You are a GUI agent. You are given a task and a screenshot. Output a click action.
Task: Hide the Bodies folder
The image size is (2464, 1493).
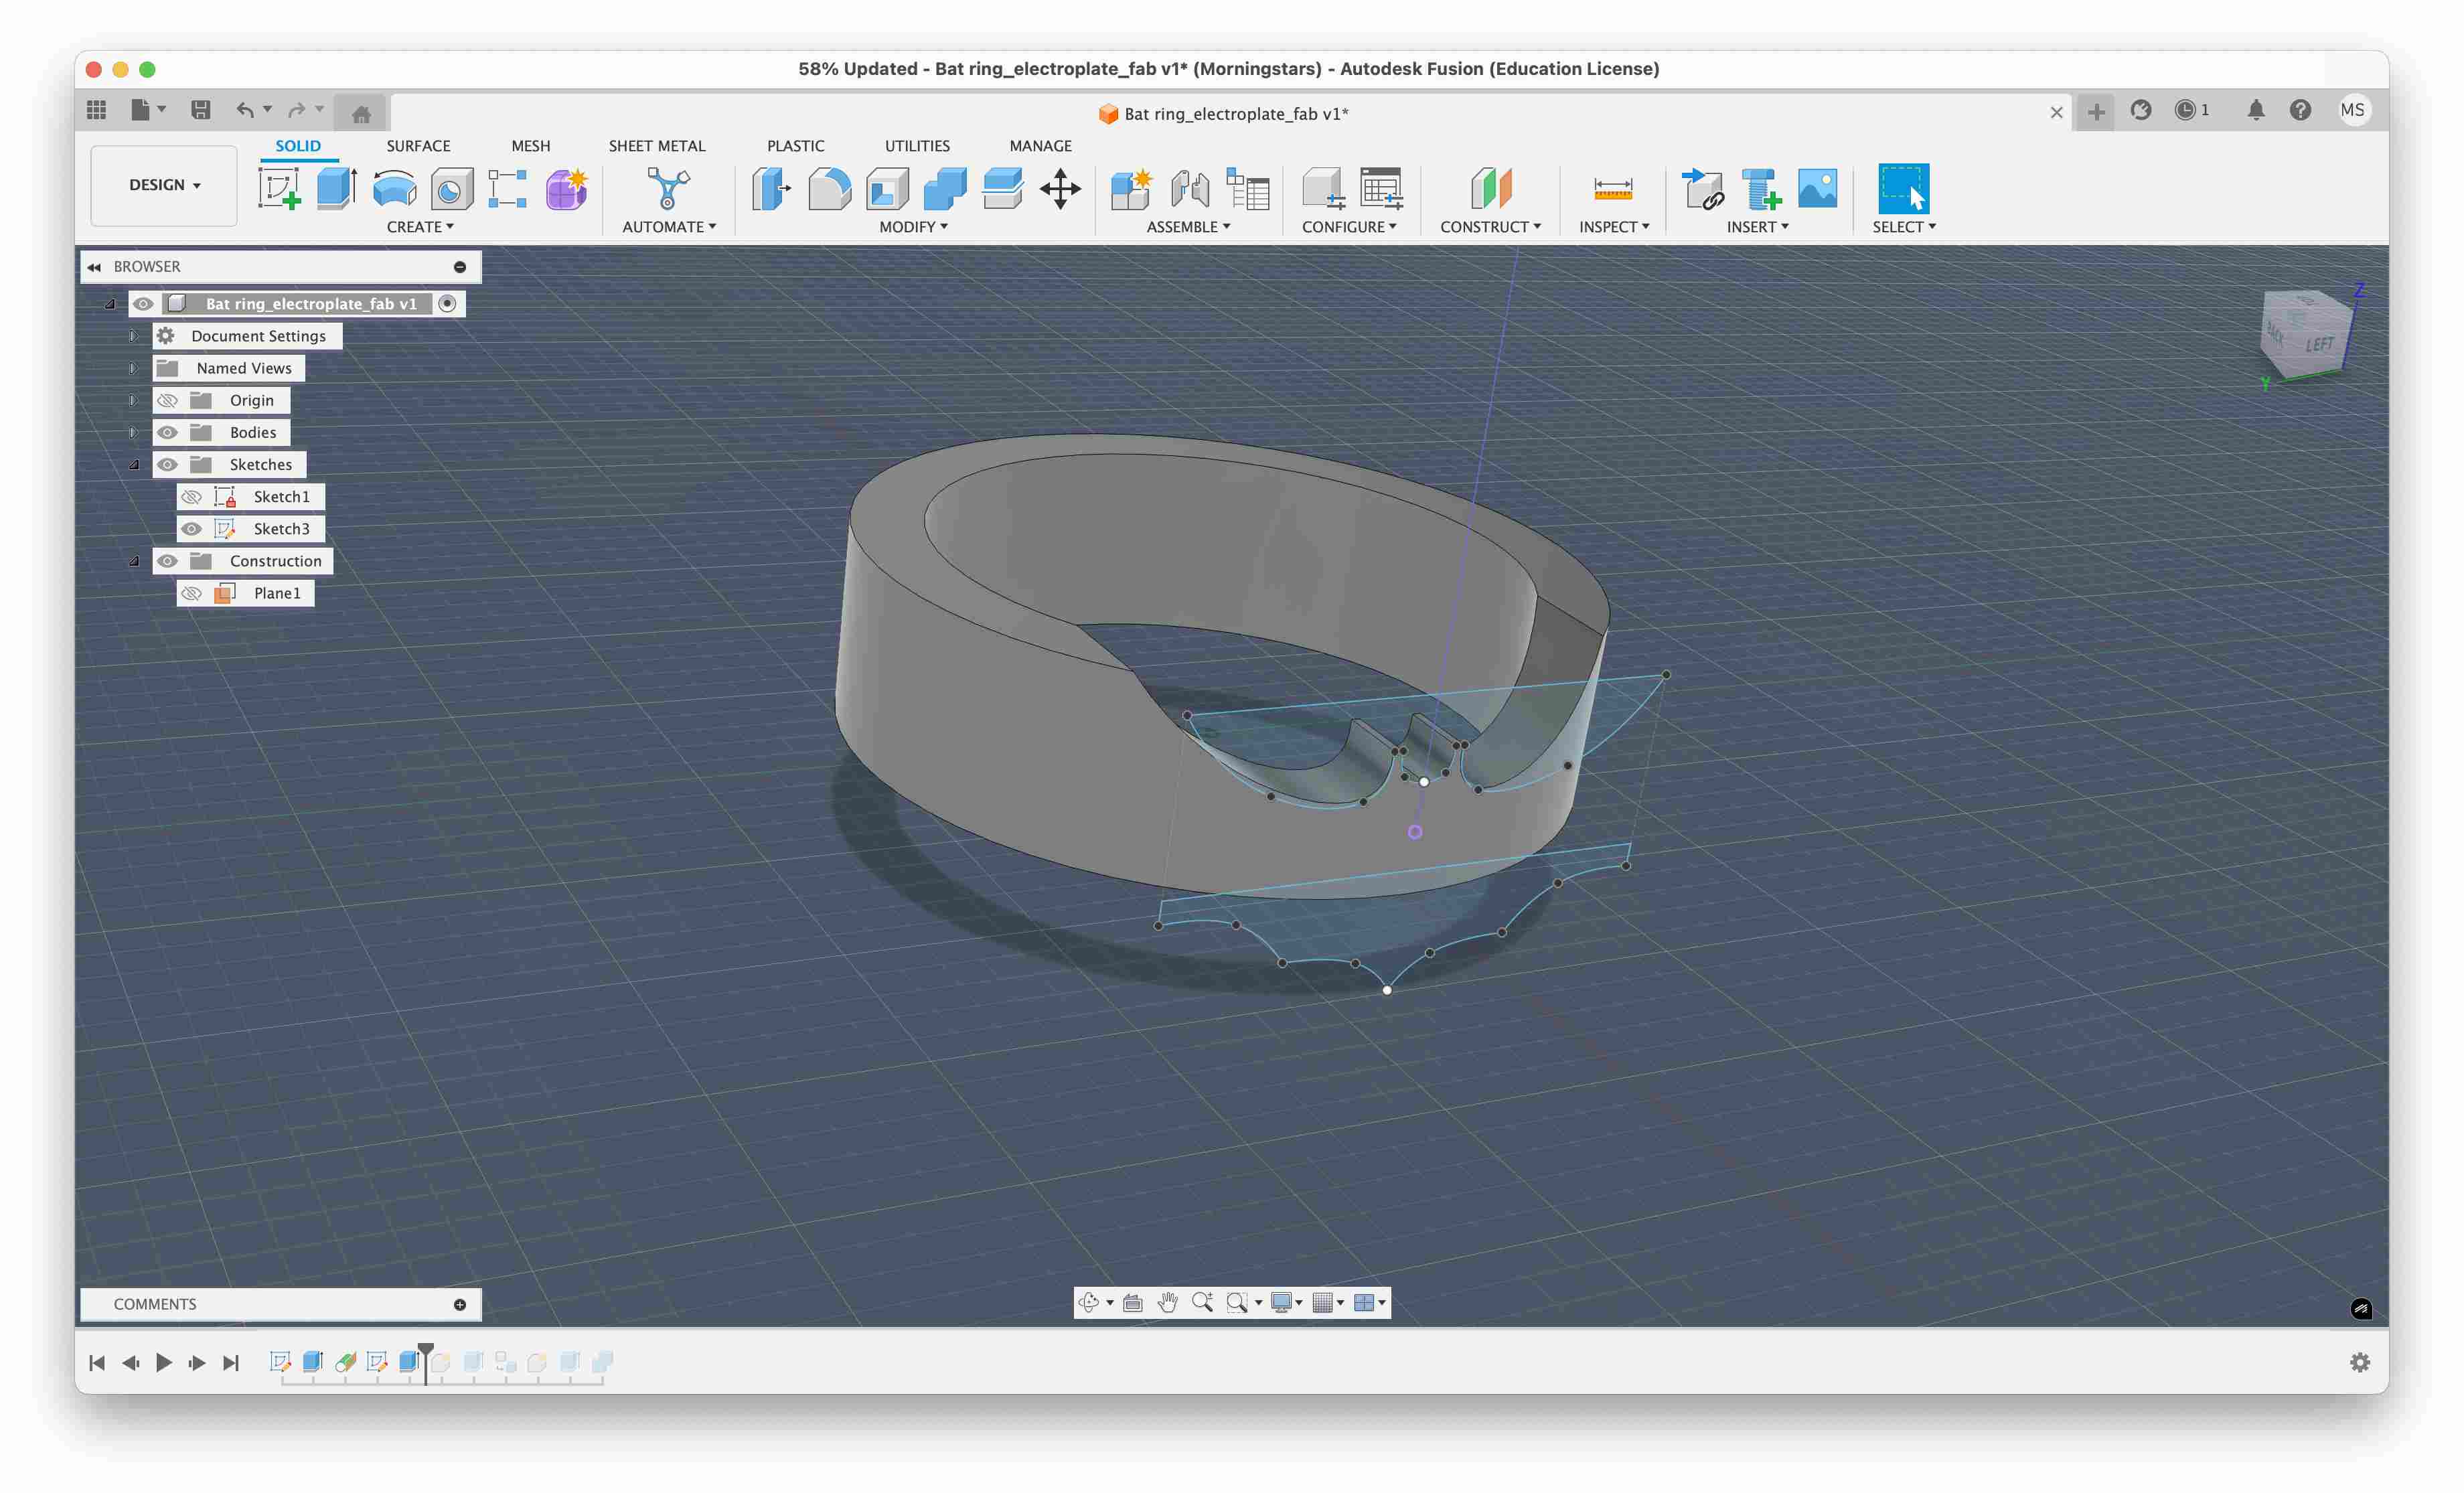[167, 432]
